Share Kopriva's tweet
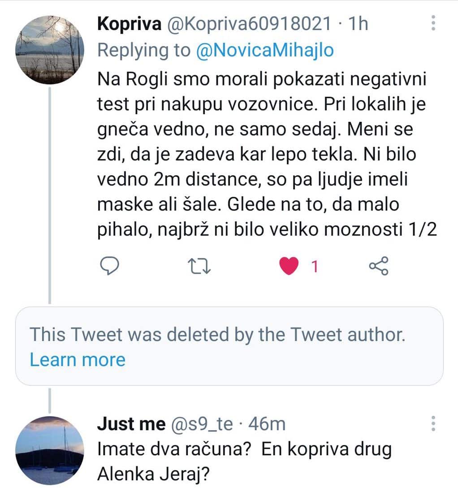The image size is (458, 492). click(x=379, y=266)
